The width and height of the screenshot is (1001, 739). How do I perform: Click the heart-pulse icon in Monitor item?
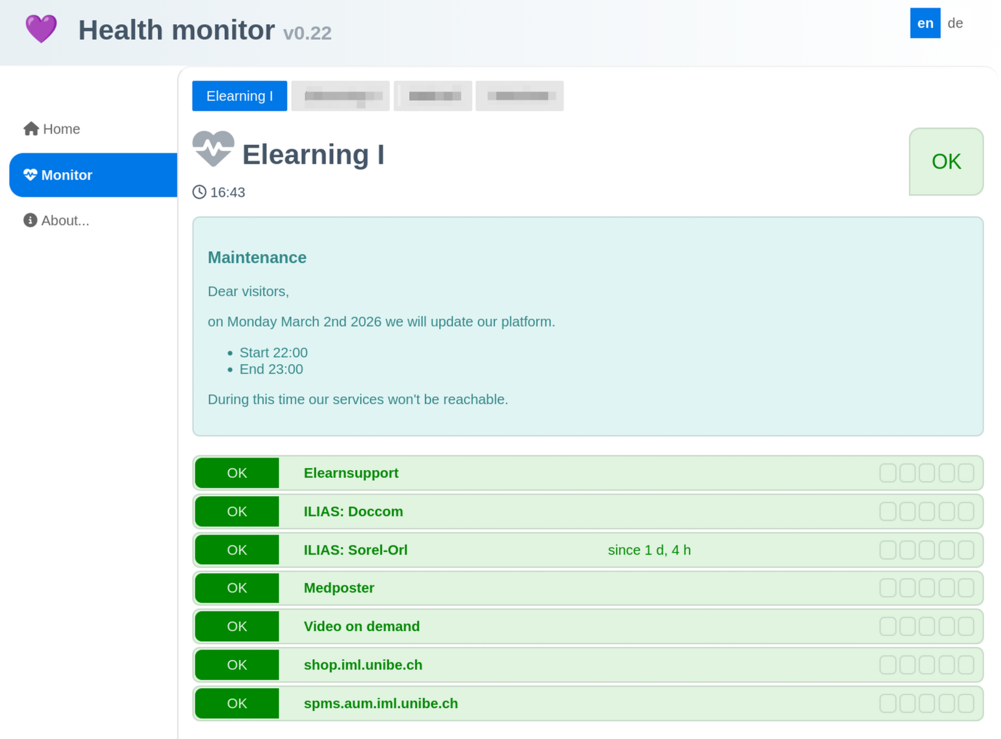click(30, 175)
